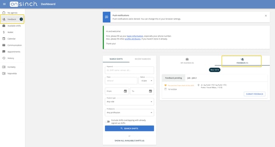Screen dimensions: 275x147
Task: Switch to the Recent Searches tab
Action: (x=143, y=59)
